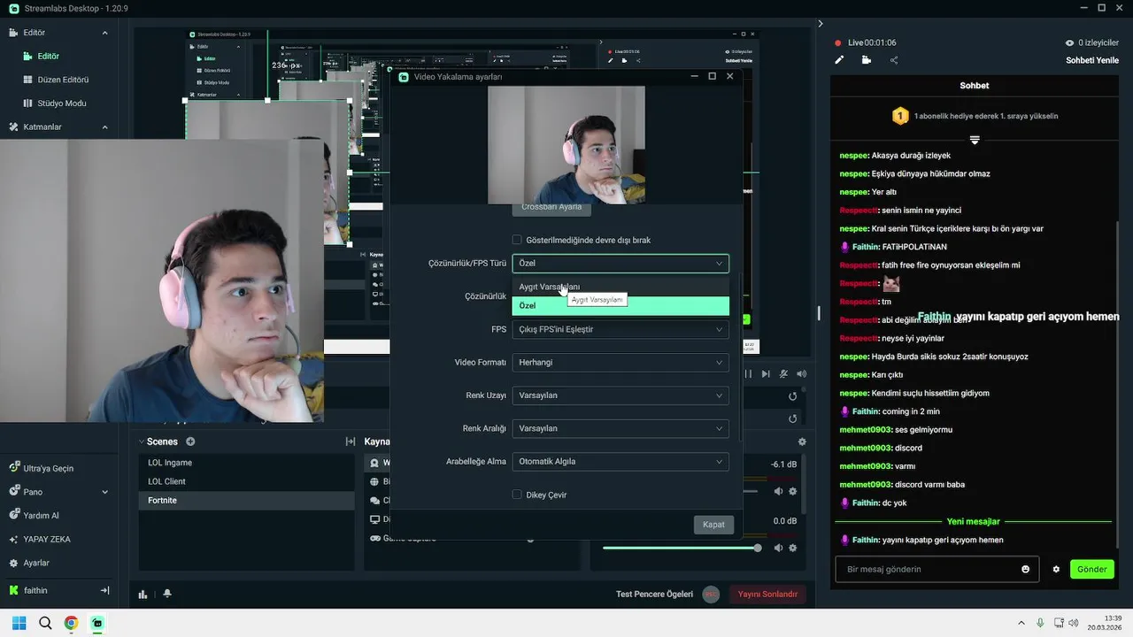Click the share stream icon
The image size is (1133, 637).
click(893, 60)
